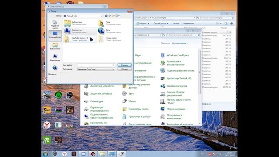279x157 pixels.
Task: Open the view menu icon in browse dialog
Action: [117, 16]
